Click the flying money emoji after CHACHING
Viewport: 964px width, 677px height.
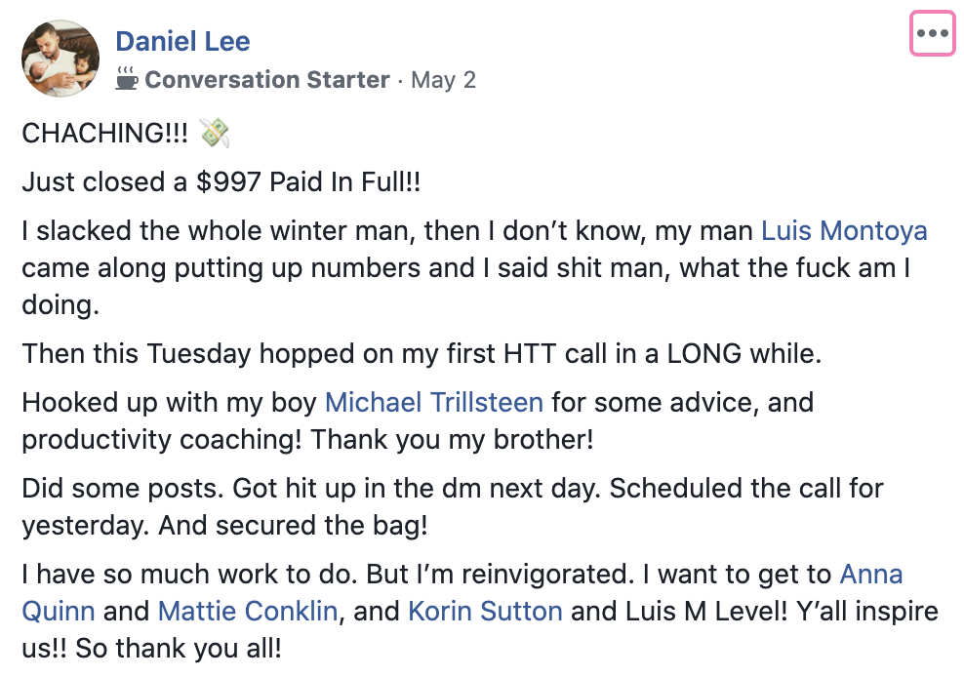point(215,133)
